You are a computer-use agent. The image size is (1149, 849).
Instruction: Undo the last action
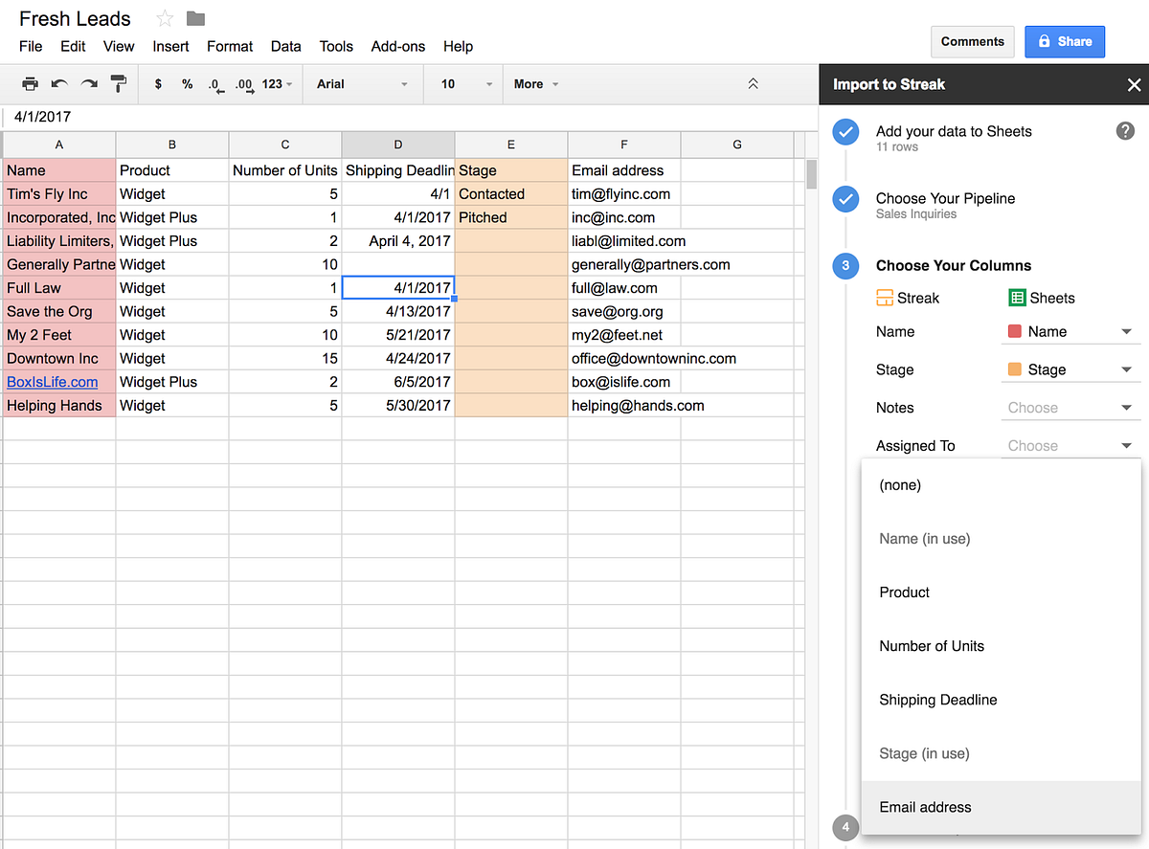click(x=59, y=84)
